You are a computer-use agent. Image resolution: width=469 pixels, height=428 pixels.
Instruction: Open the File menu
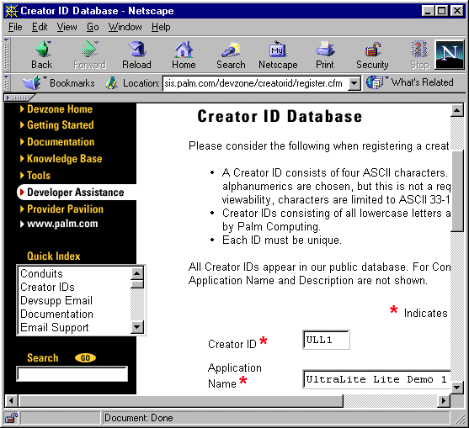click(x=15, y=27)
